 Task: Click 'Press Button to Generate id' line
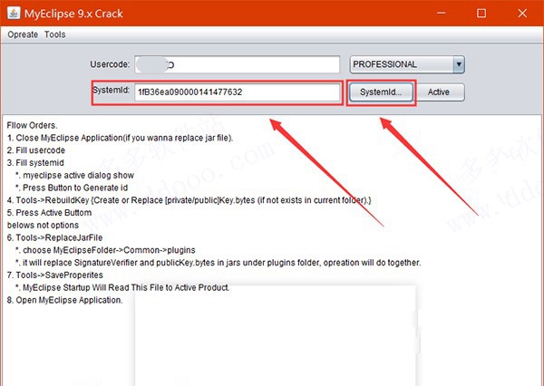click(x=72, y=188)
